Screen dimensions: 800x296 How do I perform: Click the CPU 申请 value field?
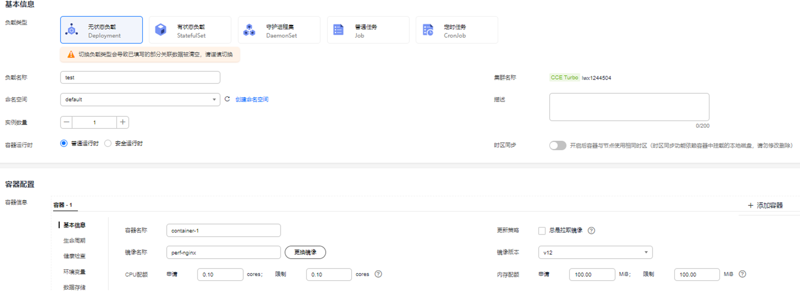coord(220,274)
